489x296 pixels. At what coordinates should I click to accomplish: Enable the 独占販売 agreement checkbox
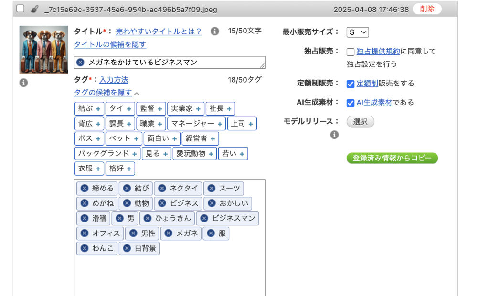[351, 52]
